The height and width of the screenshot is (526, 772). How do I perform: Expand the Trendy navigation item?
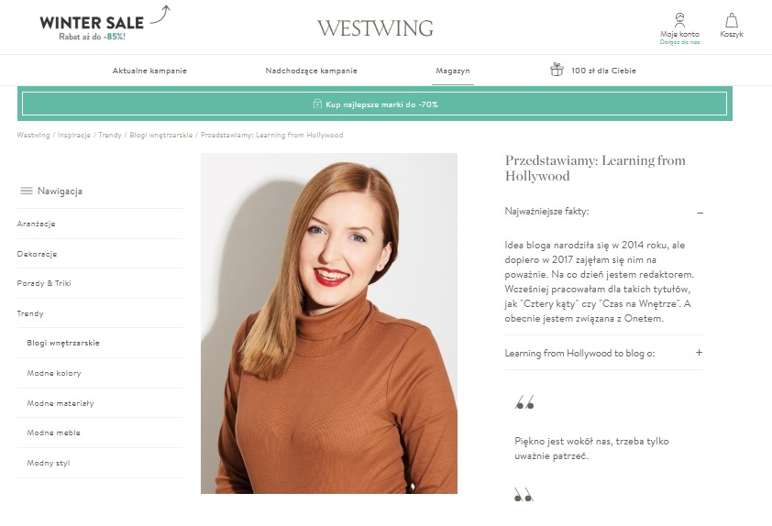pos(30,313)
